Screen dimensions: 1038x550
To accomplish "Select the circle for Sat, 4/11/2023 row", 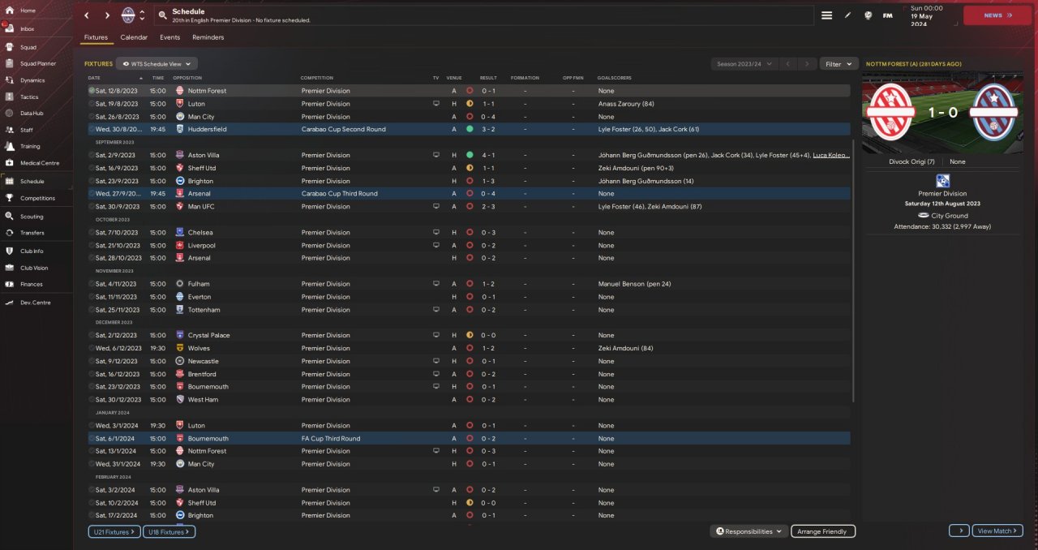I will 92,284.
